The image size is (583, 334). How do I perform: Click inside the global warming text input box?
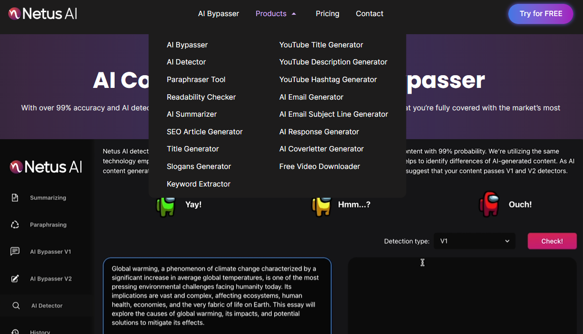(217, 296)
